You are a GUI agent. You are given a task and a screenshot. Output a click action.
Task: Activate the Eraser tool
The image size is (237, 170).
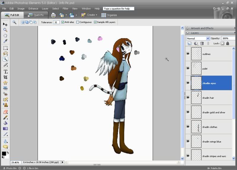click(5, 112)
